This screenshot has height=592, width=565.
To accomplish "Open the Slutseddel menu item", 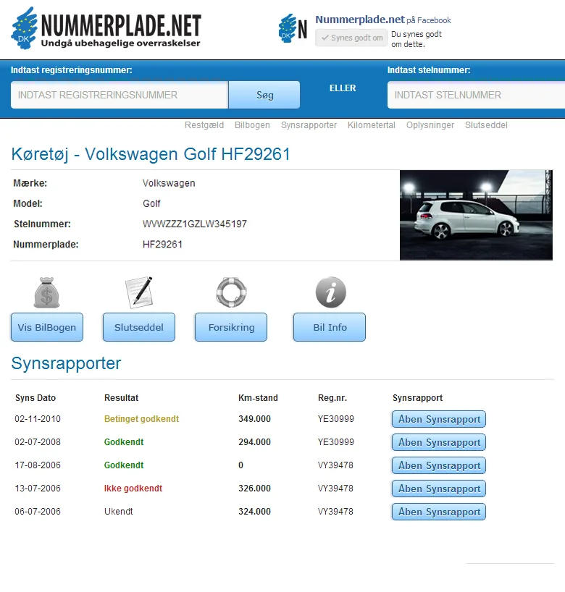I will click(x=486, y=125).
